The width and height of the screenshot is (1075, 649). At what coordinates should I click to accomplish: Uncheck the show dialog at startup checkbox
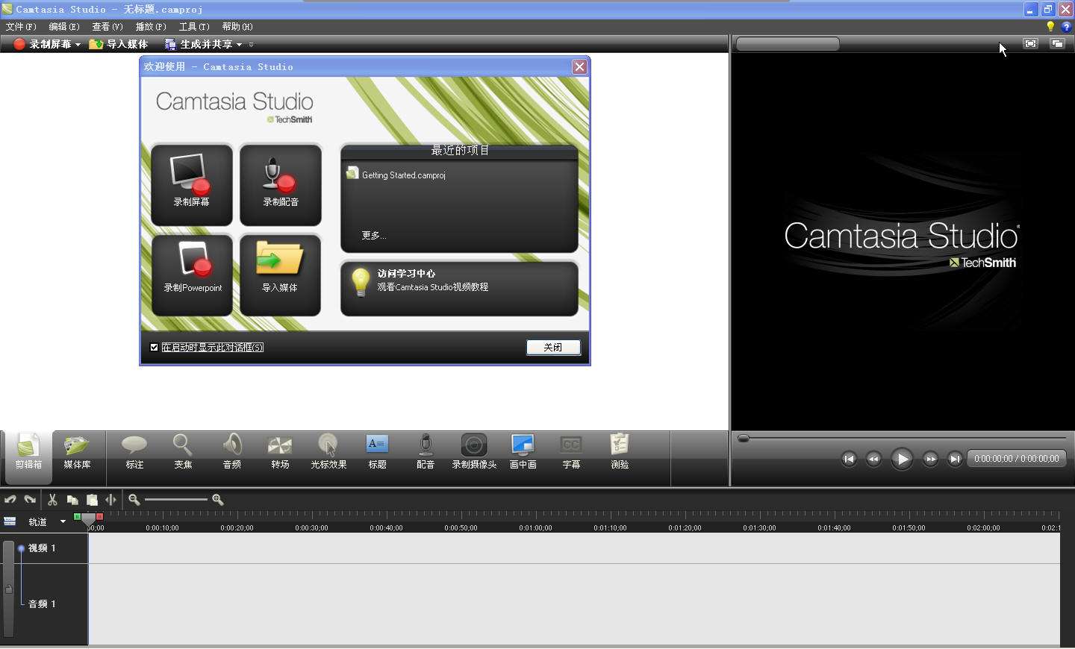(155, 348)
